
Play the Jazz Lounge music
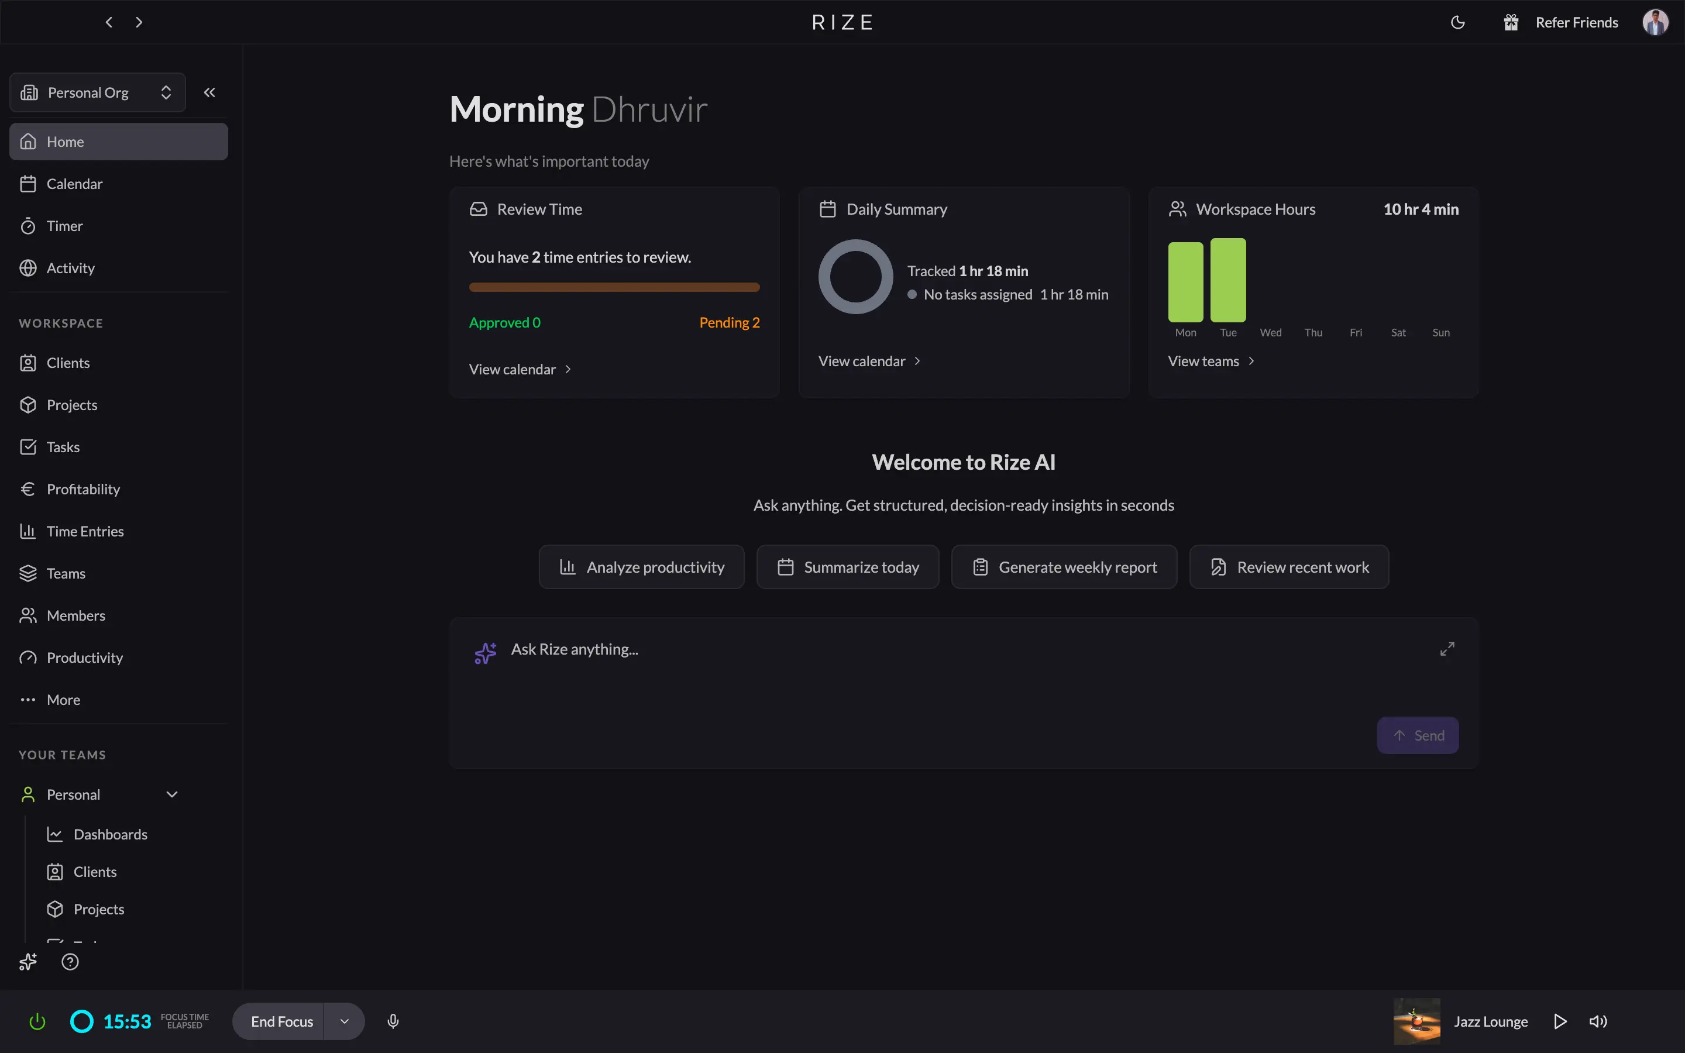pos(1560,1021)
